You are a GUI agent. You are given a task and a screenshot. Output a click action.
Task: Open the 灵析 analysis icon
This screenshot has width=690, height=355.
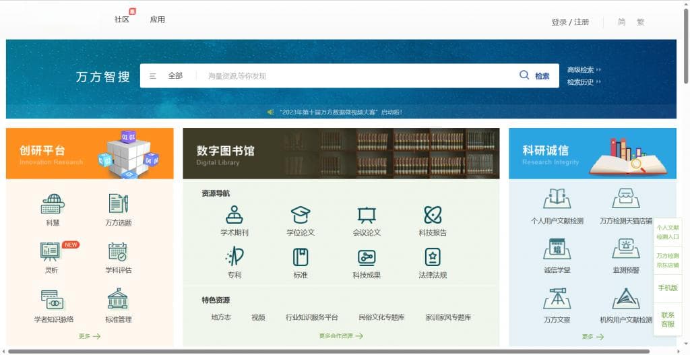(x=50, y=251)
